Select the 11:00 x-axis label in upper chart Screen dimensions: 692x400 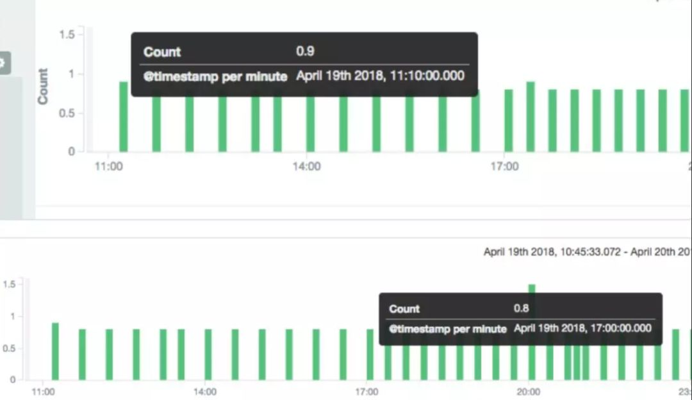108,167
